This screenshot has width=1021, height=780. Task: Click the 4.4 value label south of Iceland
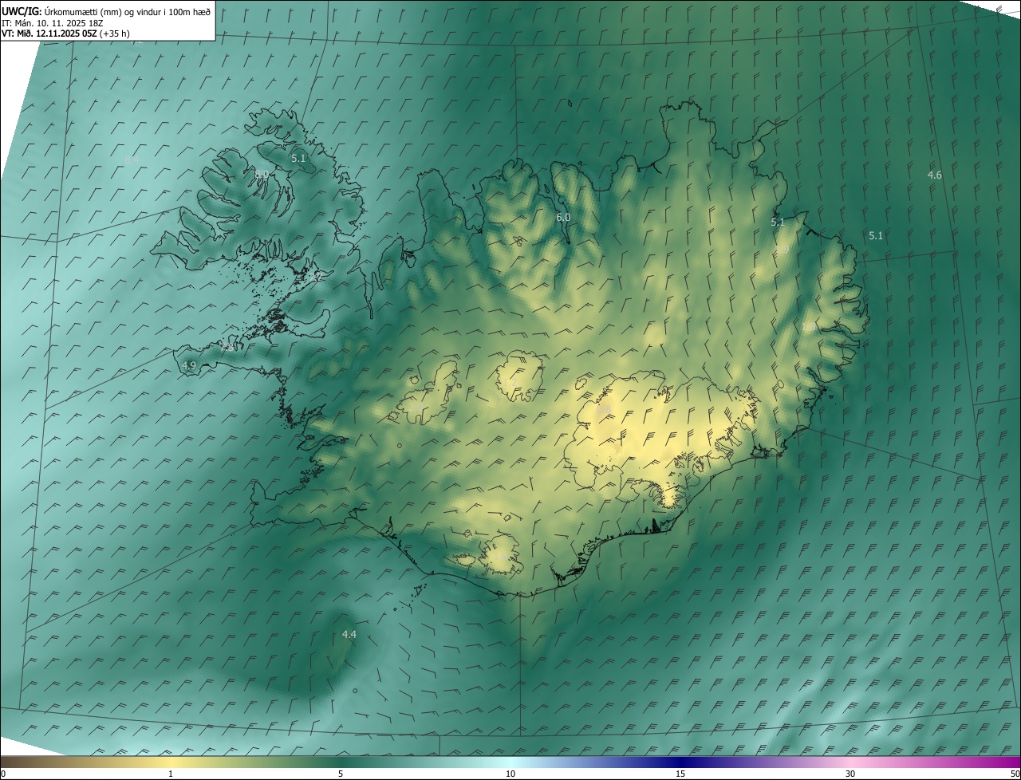(349, 634)
